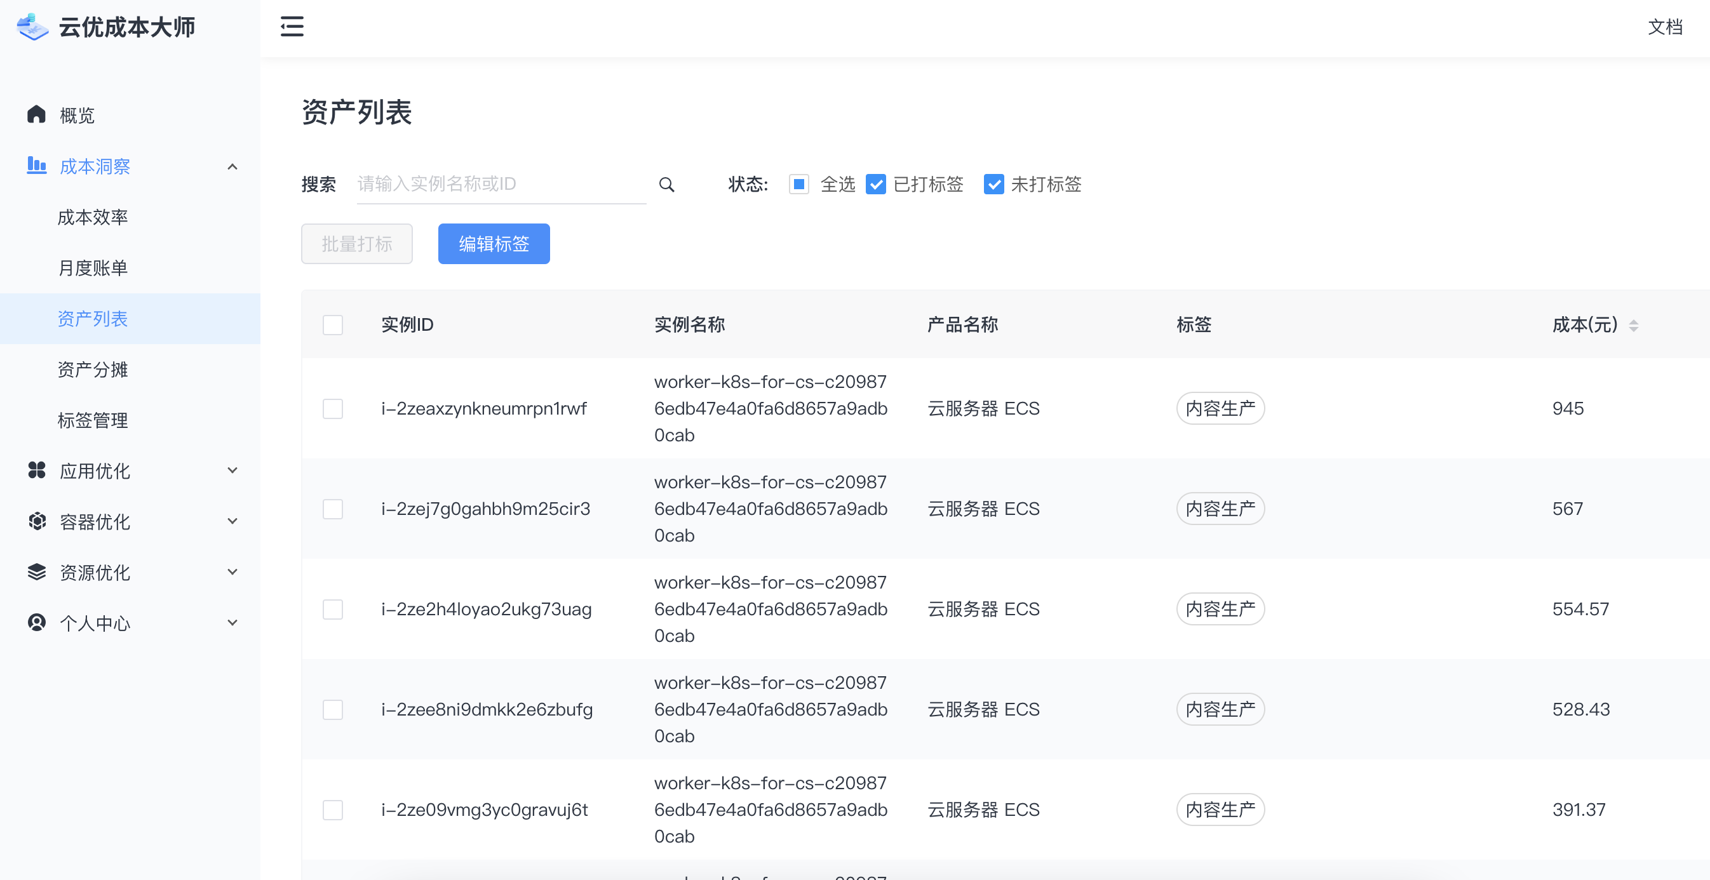Click instance ID i-2zej7g0gahbh9m25cir3
Screen dimensions: 1710x880
[486, 509]
